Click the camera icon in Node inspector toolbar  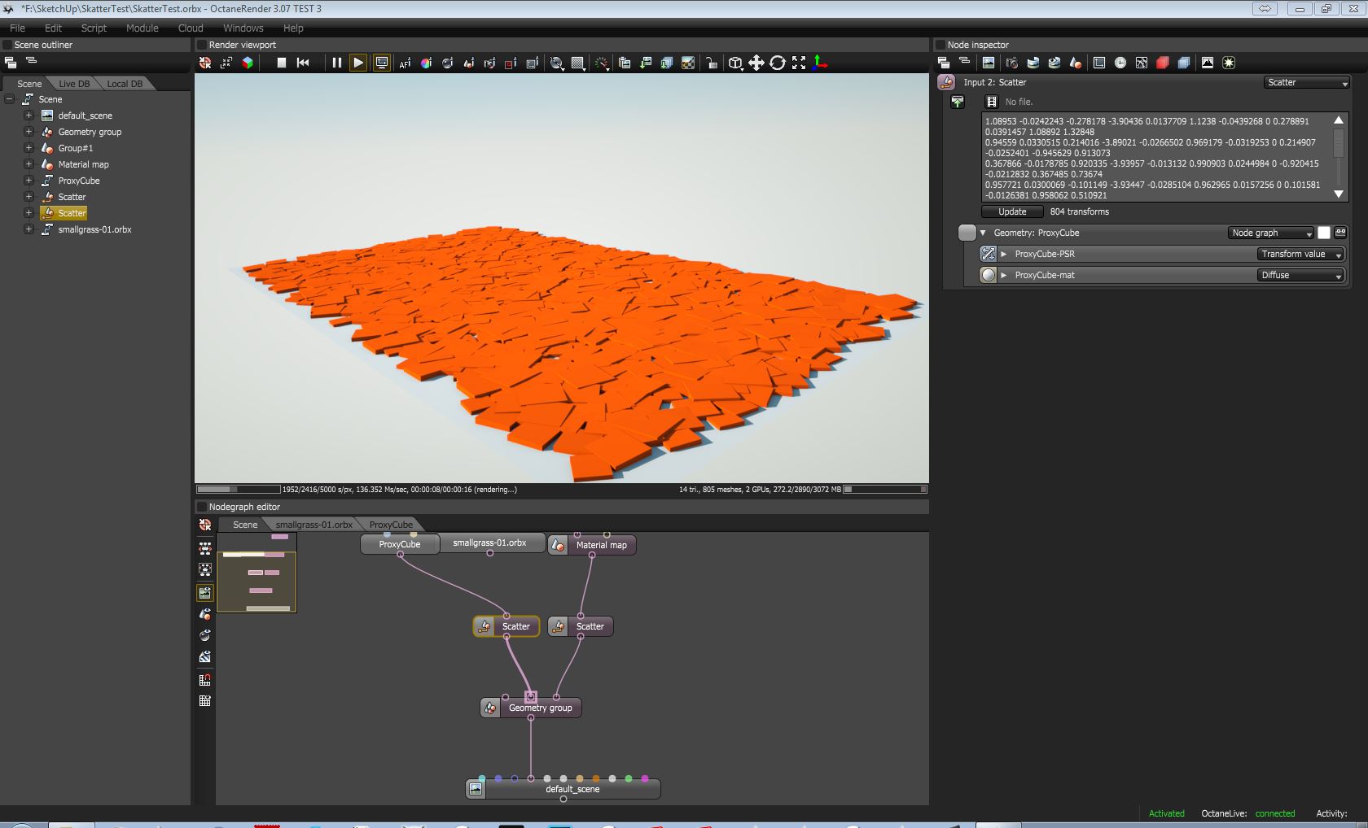[1011, 63]
